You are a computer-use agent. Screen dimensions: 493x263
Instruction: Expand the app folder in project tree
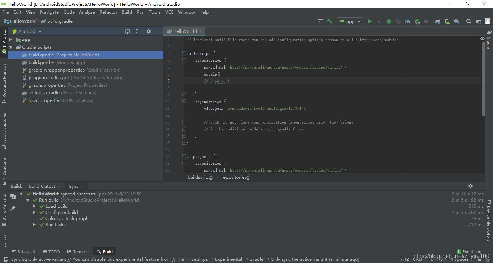11,40
